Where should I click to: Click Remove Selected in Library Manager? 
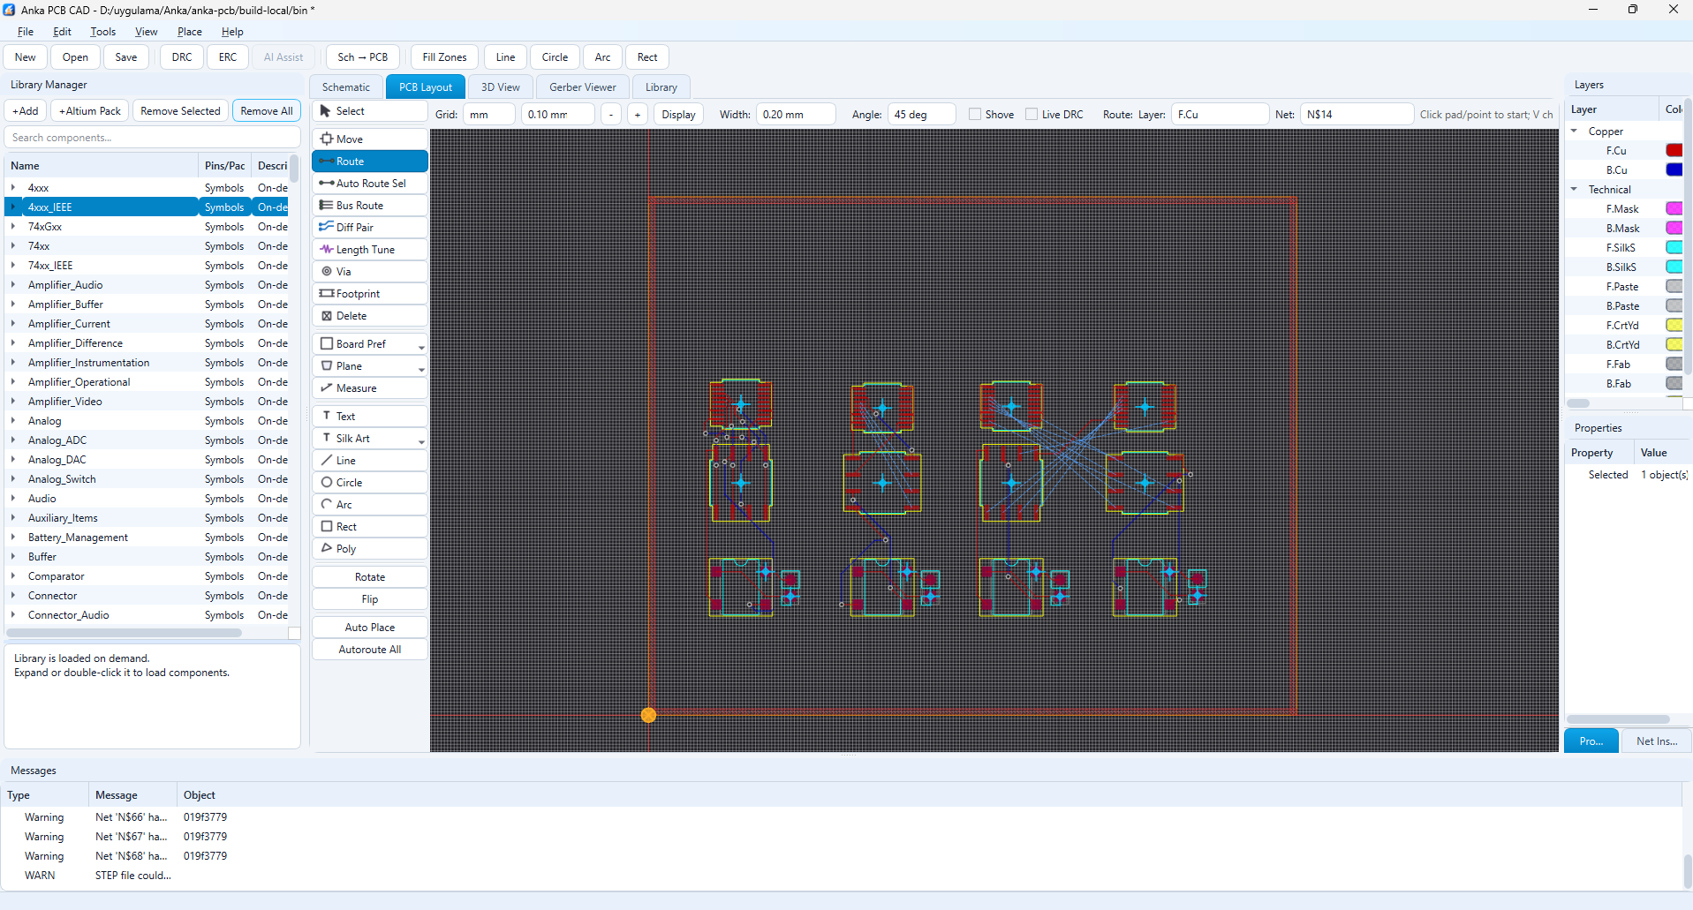tap(180, 111)
